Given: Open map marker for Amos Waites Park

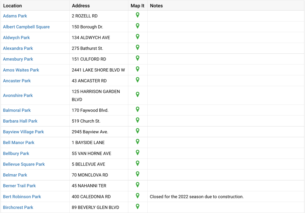Looking at the screenshot, I should click(138, 69).
